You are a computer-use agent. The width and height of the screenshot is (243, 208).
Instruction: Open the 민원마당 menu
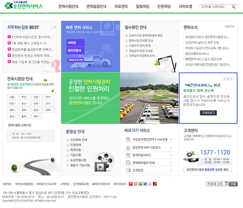(x=164, y=7)
